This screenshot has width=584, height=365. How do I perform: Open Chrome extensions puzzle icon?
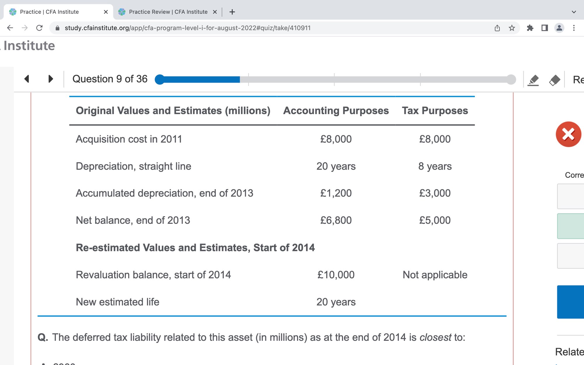(530, 28)
